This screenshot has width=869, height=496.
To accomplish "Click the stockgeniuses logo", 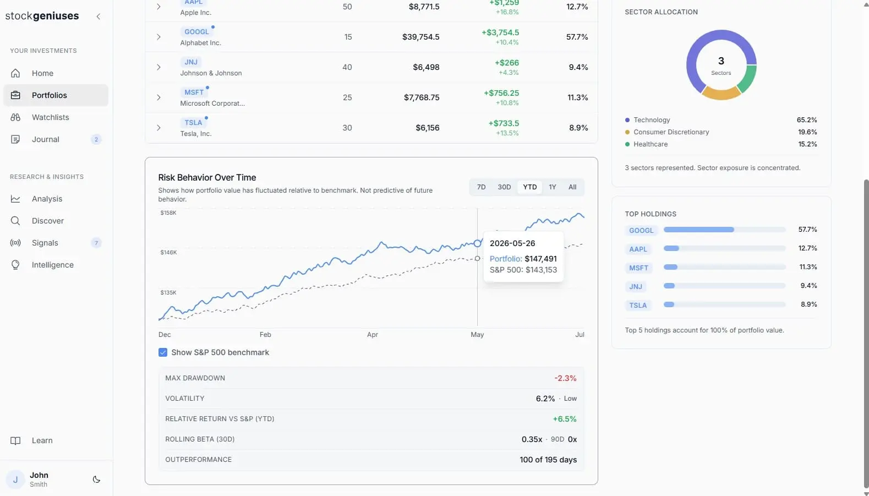I will click(x=42, y=16).
